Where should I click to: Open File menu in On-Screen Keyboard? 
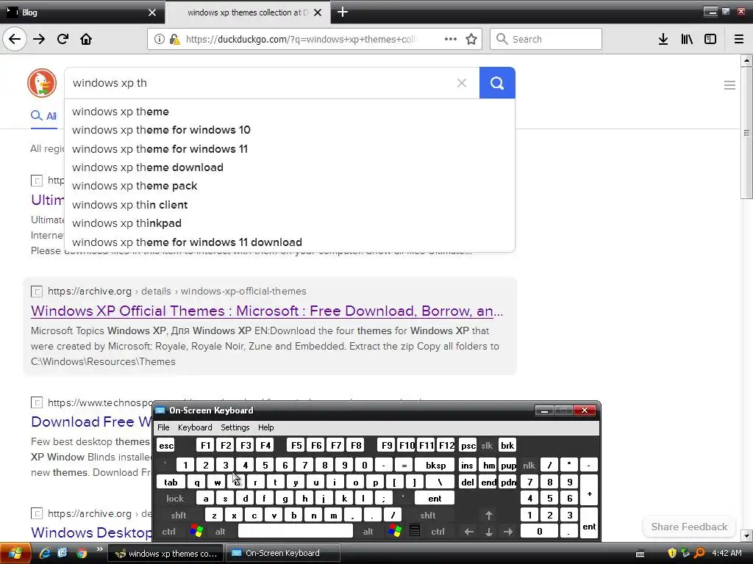pos(163,427)
